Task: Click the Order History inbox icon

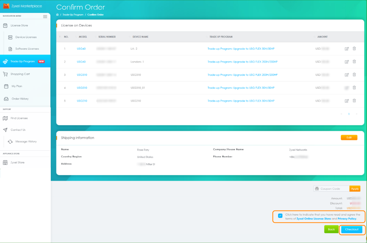Action: (x=6, y=99)
